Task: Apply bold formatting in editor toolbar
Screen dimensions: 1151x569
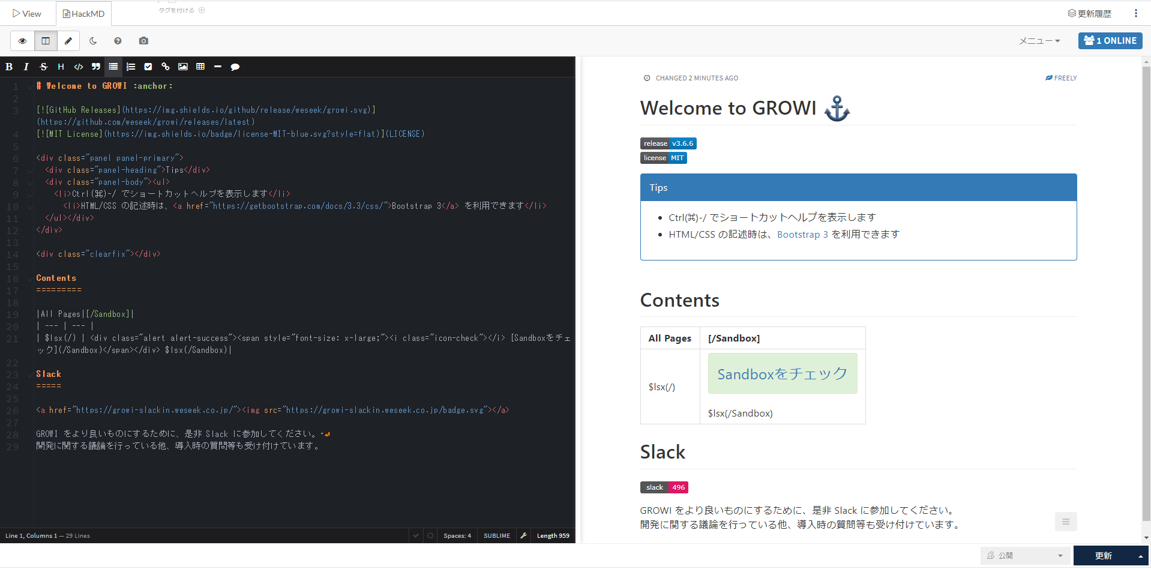Action: pos(9,67)
